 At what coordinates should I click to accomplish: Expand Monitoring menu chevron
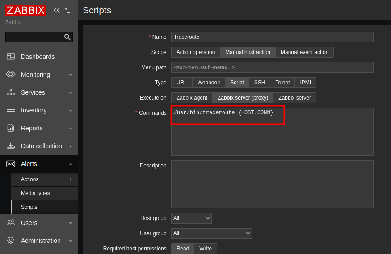coord(71,75)
